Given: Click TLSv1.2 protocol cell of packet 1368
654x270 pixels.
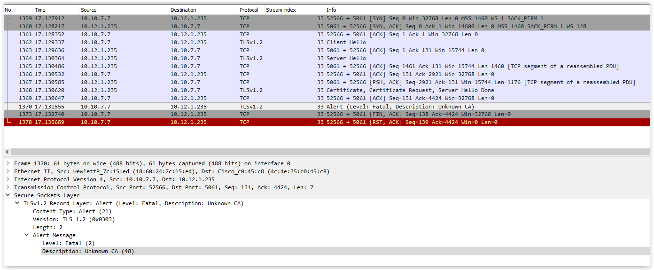Looking at the screenshot, I should 251,90.
